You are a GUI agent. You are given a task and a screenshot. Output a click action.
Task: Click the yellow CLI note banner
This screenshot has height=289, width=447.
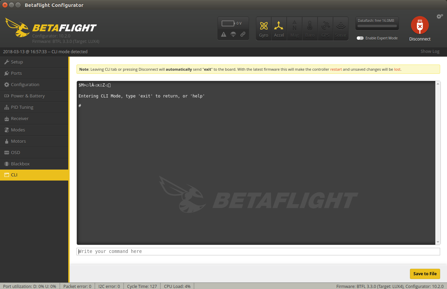click(x=258, y=69)
